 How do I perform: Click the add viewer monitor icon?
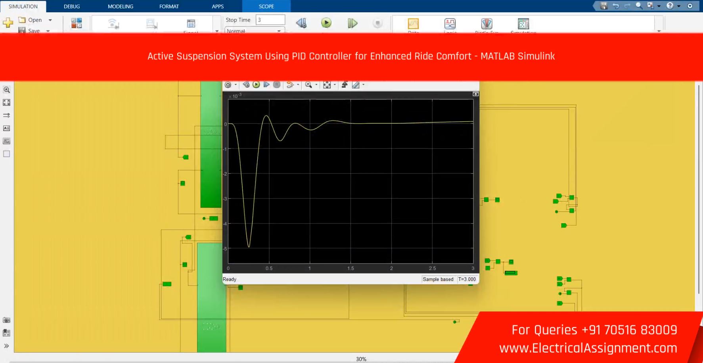coord(152,23)
